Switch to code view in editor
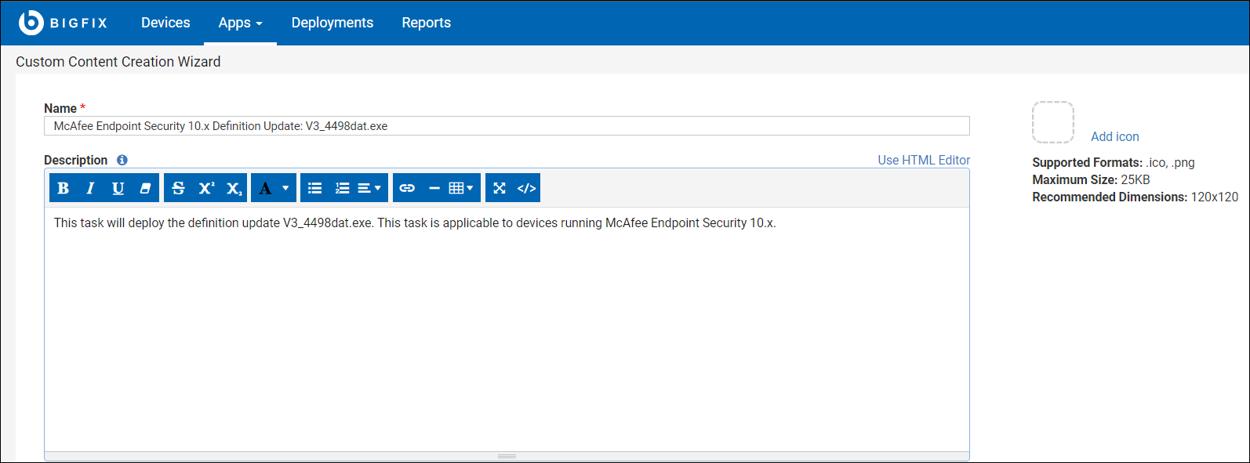Viewport: 1250px width, 463px height. click(526, 188)
